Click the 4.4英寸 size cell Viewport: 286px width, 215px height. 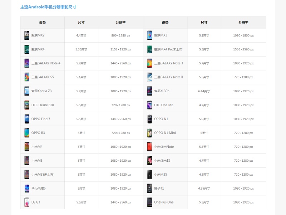(81, 35)
